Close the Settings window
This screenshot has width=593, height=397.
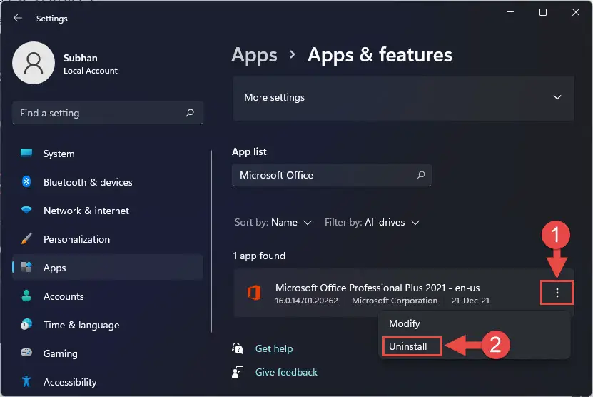576,12
